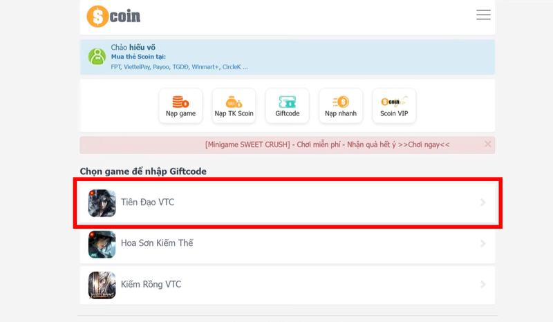This screenshot has height=322, width=553.
Task: Click the green user avatar icon
Action: (97, 57)
